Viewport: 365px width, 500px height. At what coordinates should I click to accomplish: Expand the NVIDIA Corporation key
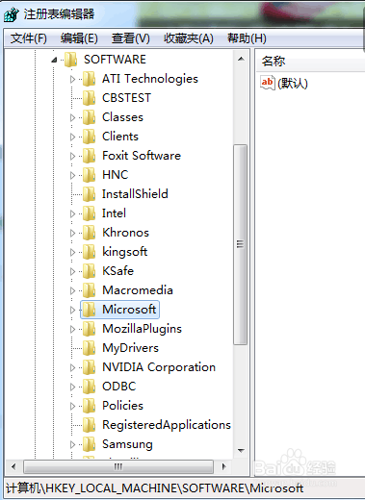pos(72,367)
